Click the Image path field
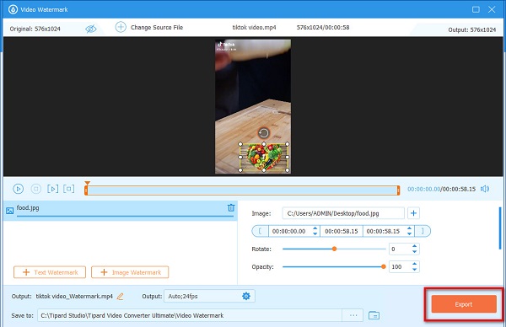Image resolution: width=506 pixels, height=327 pixels. 343,213
